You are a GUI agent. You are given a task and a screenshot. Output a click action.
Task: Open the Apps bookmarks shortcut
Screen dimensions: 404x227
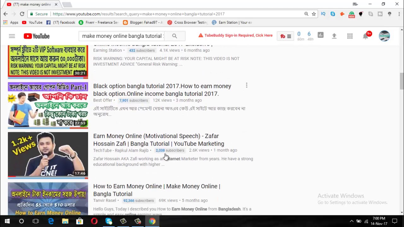pyautogui.click(x=11, y=22)
